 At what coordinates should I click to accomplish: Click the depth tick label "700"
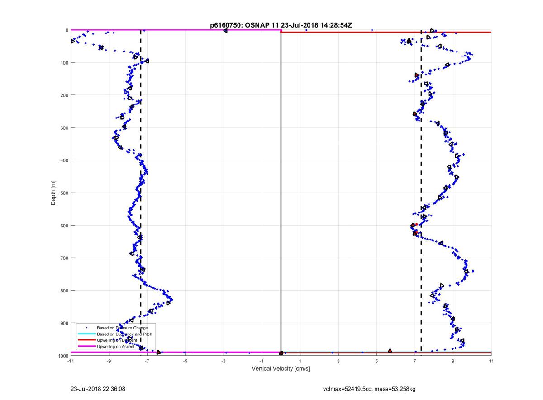tap(64, 258)
